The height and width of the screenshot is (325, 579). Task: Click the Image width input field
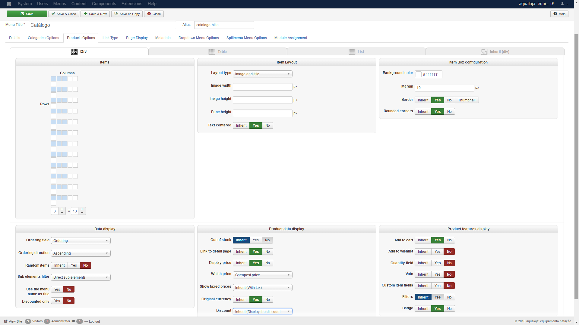[x=262, y=87]
